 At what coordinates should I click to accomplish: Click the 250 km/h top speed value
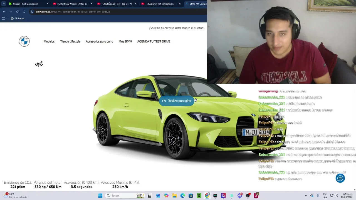pyautogui.click(x=120, y=187)
